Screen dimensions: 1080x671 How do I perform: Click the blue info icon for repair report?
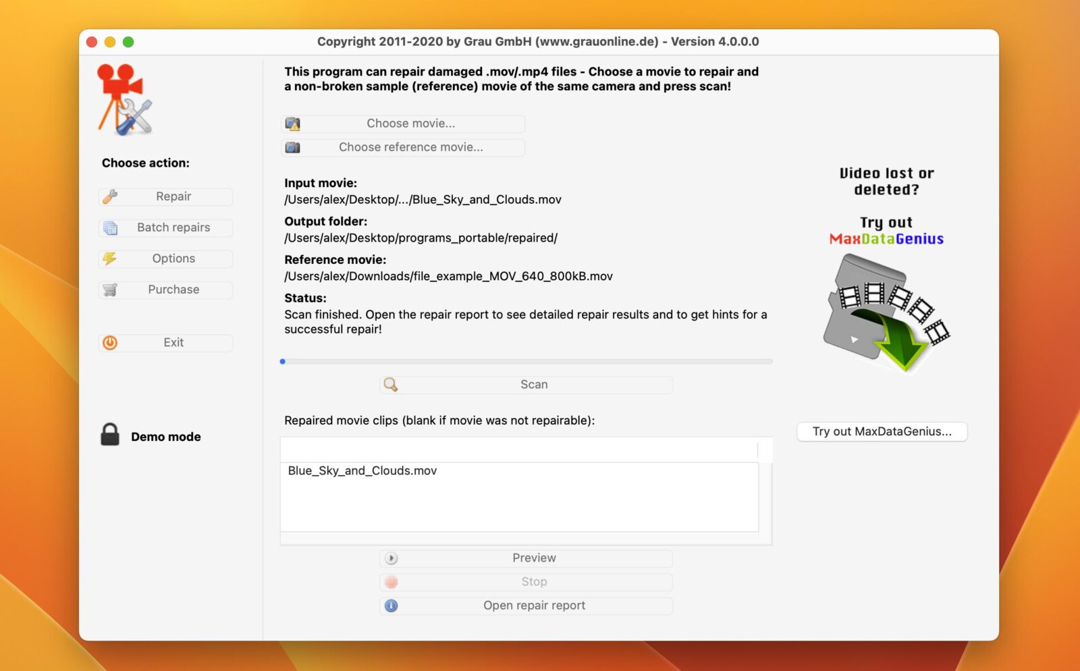[x=391, y=606]
